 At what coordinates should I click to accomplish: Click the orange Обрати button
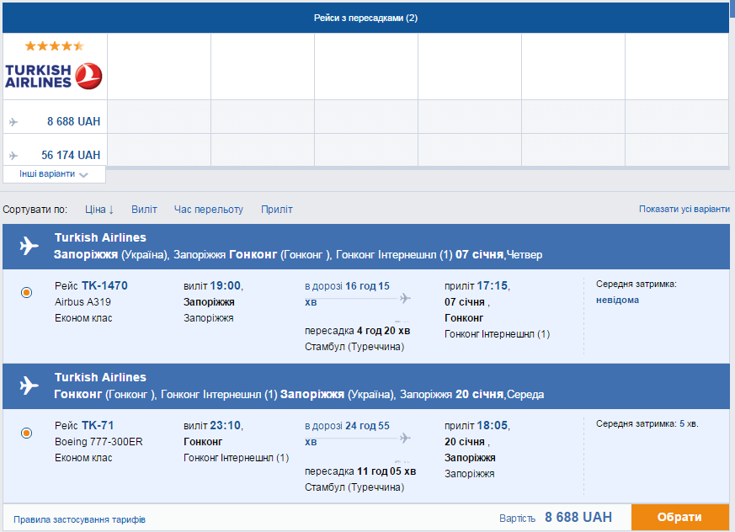pos(680,517)
